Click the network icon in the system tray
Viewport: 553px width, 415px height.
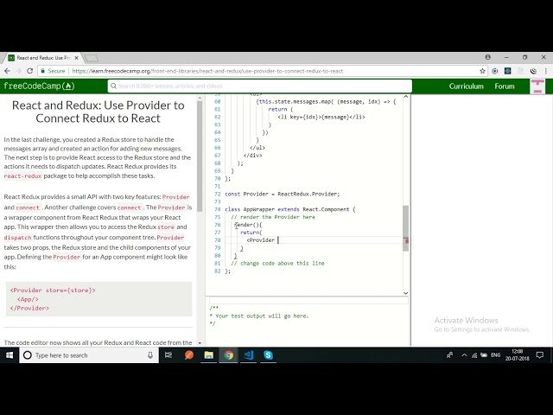pos(474,355)
